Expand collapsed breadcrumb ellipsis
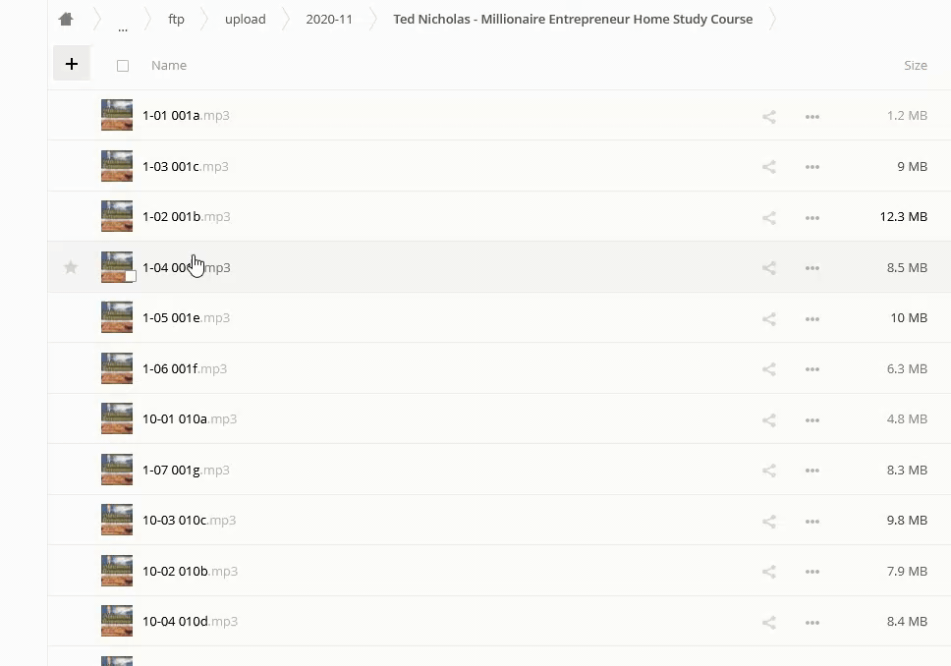This screenshot has width=951, height=666. click(x=123, y=24)
